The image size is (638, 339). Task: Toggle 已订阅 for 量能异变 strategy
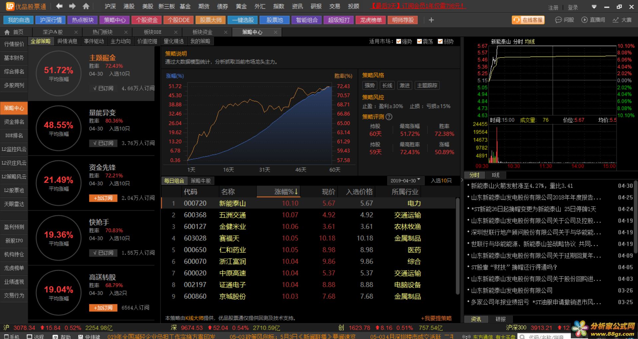click(103, 143)
